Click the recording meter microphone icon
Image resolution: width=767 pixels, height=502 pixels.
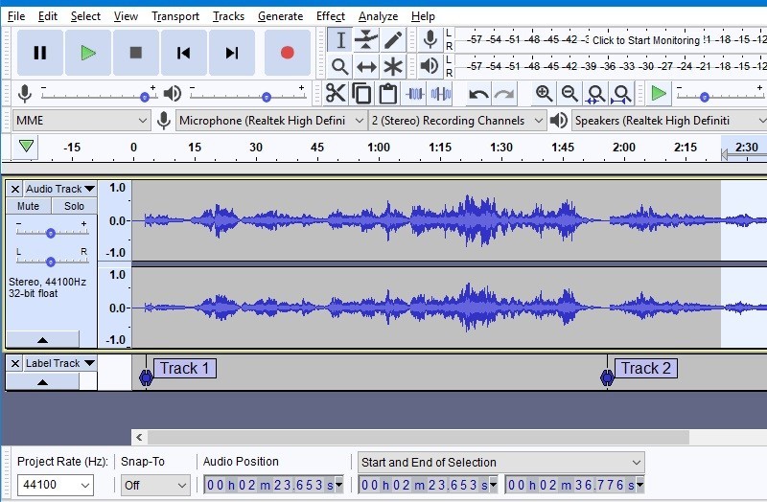point(430,39)
